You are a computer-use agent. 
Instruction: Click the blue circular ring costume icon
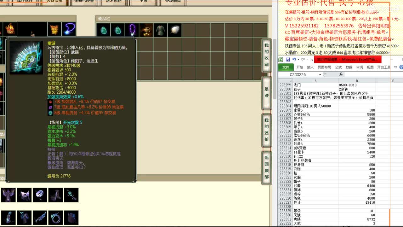(x=56, y=218)
